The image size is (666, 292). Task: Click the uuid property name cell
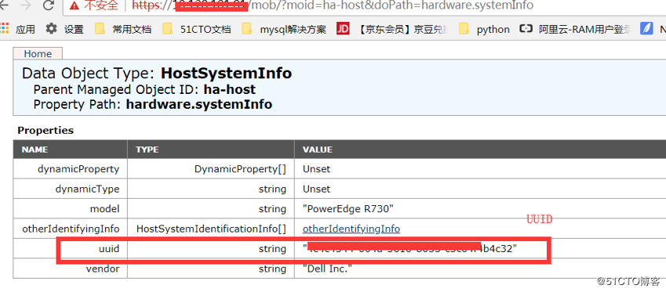coord(70,249)
